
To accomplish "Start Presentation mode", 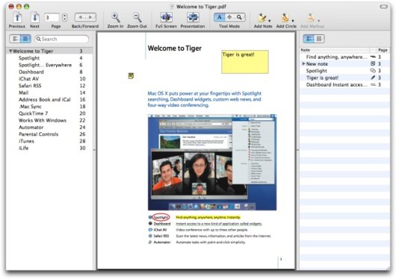I will 193,17.
